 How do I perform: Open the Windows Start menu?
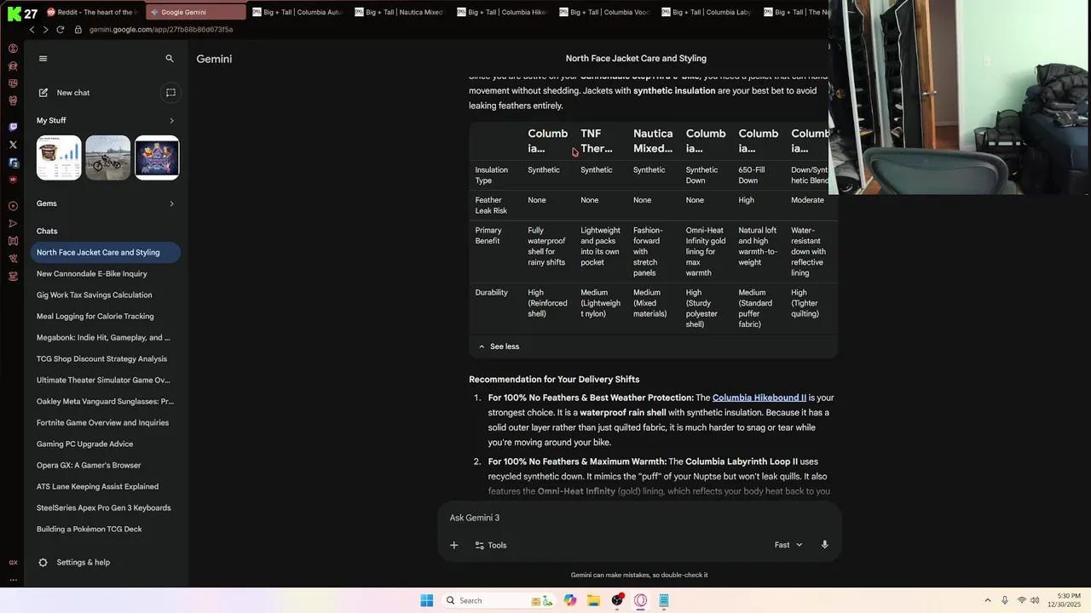(427, 600)
